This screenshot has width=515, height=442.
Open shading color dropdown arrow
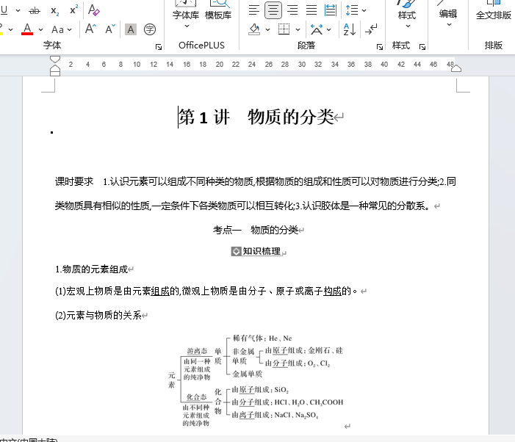(x=268, y=30)
